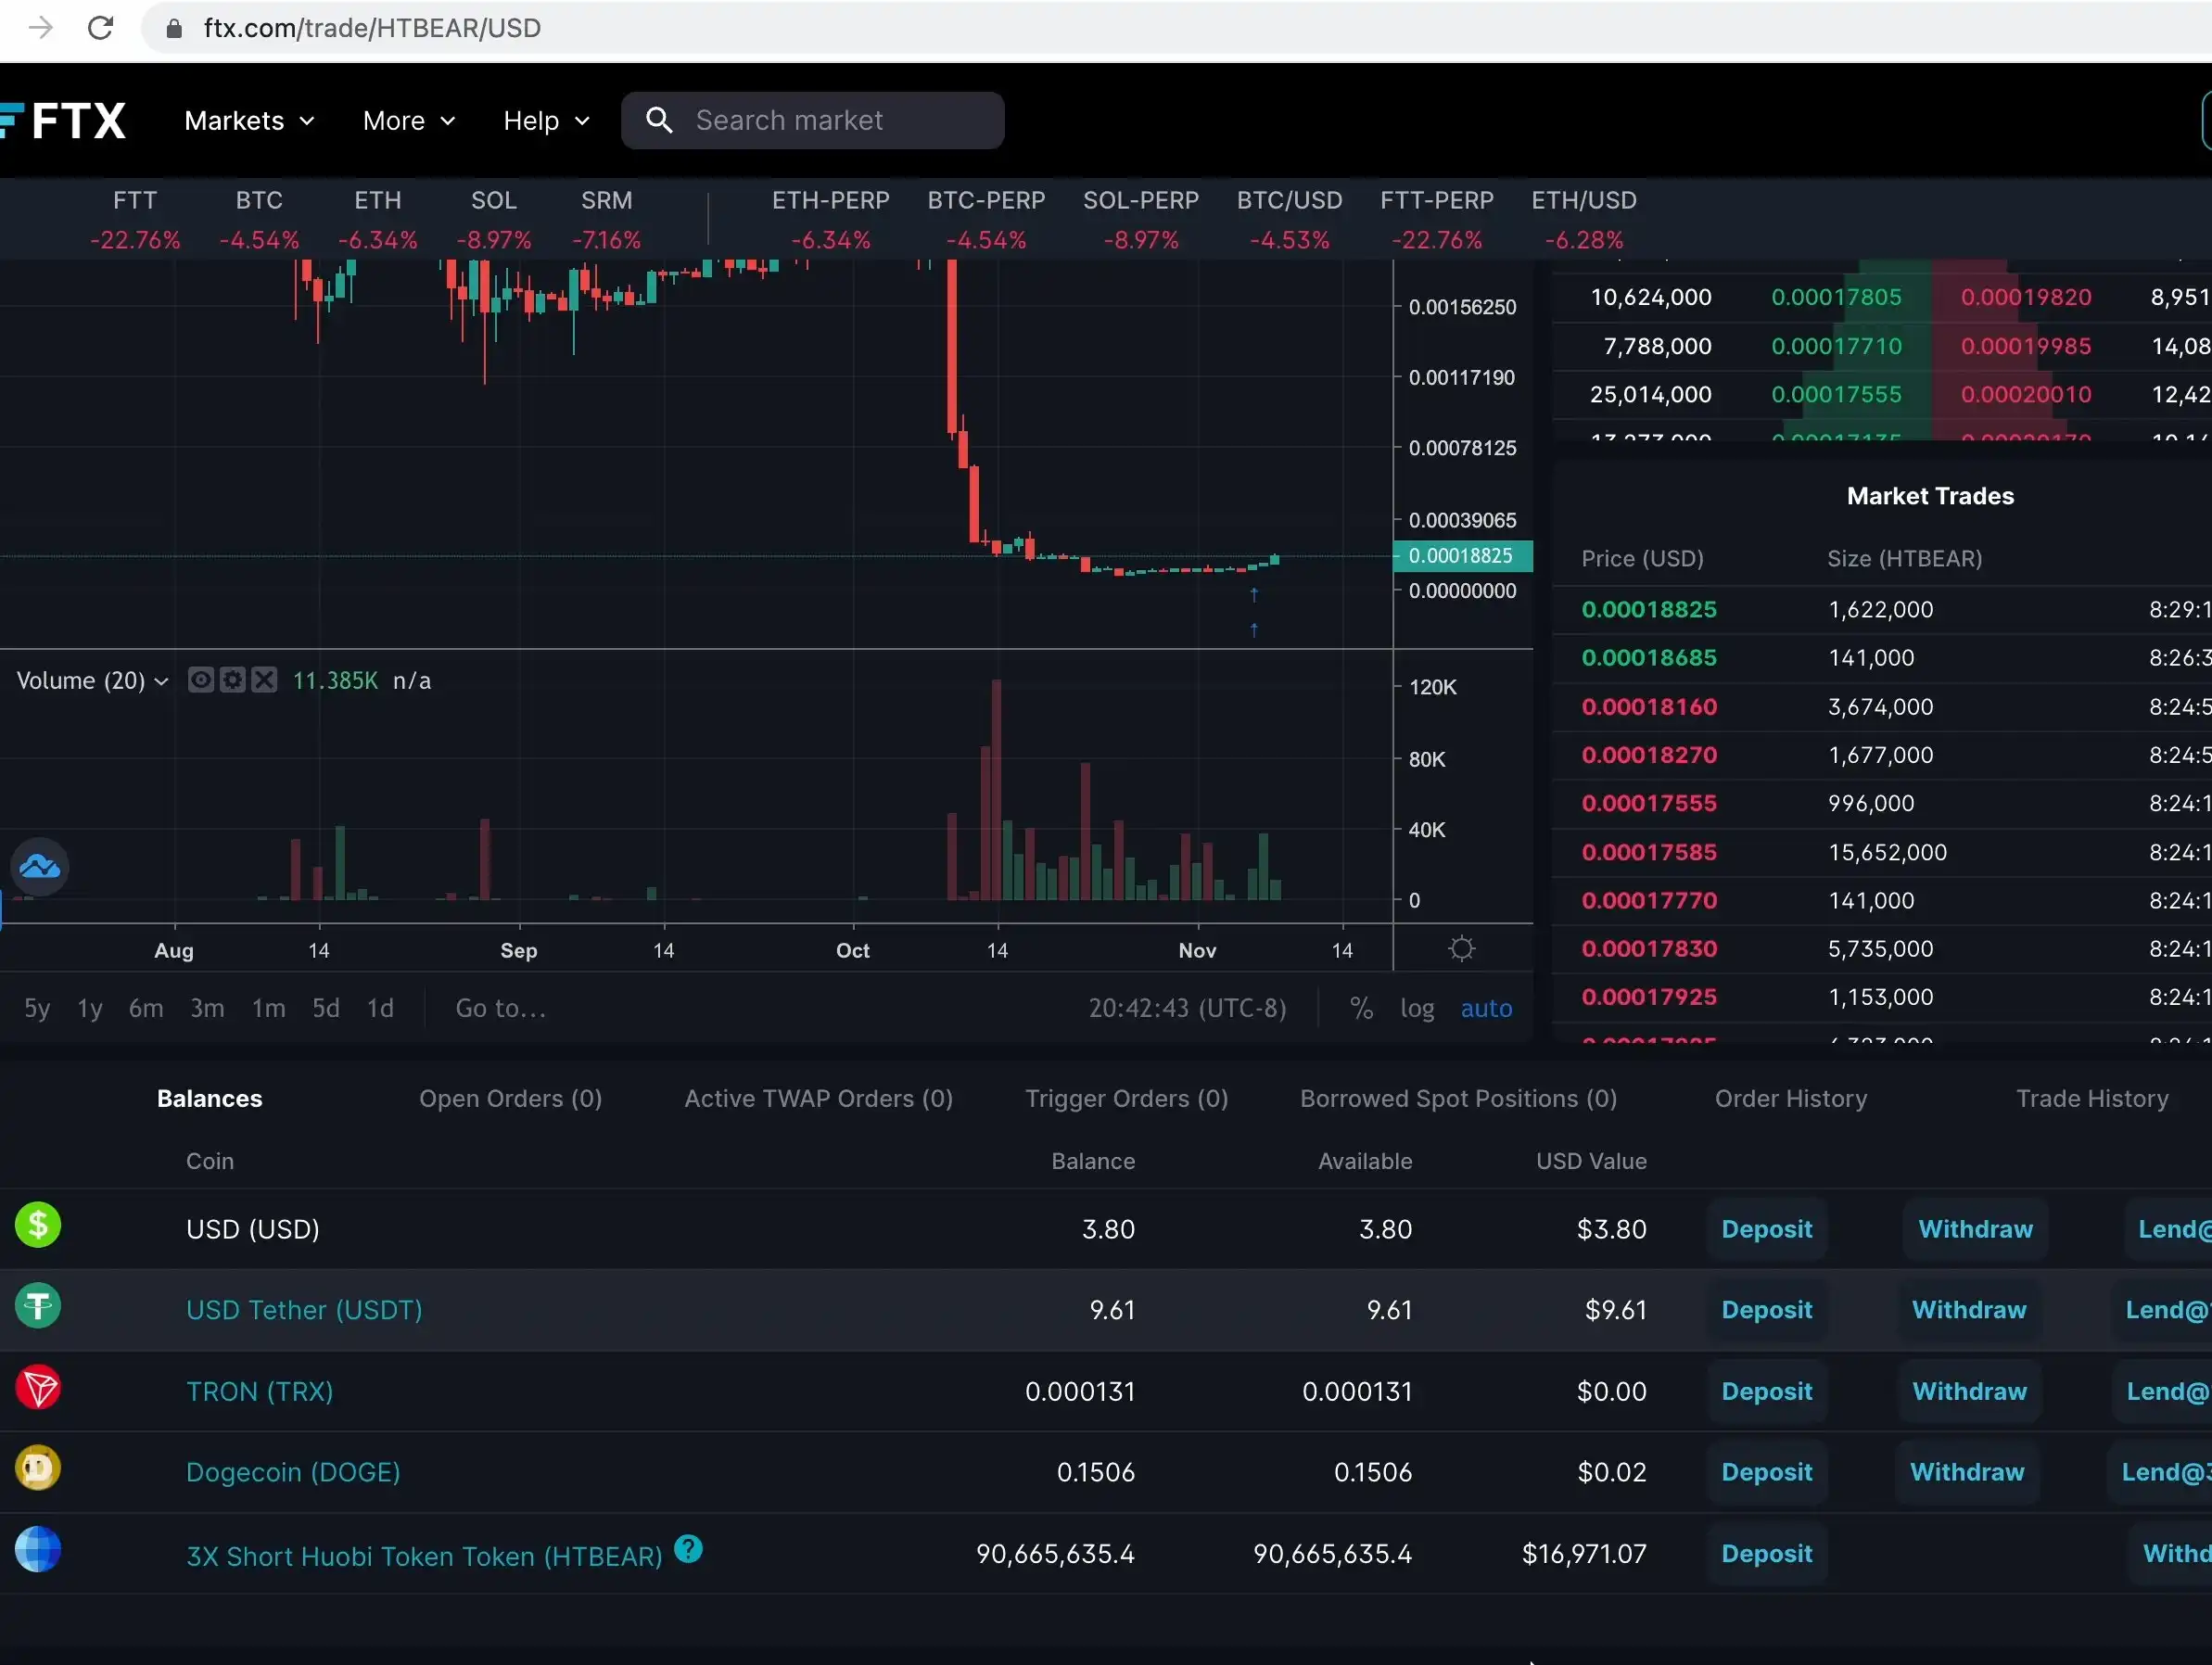Click the HTBEAR help question mark icon
The height and width of the screenshot is (1665, 2212).
(x=688, y=1549)
